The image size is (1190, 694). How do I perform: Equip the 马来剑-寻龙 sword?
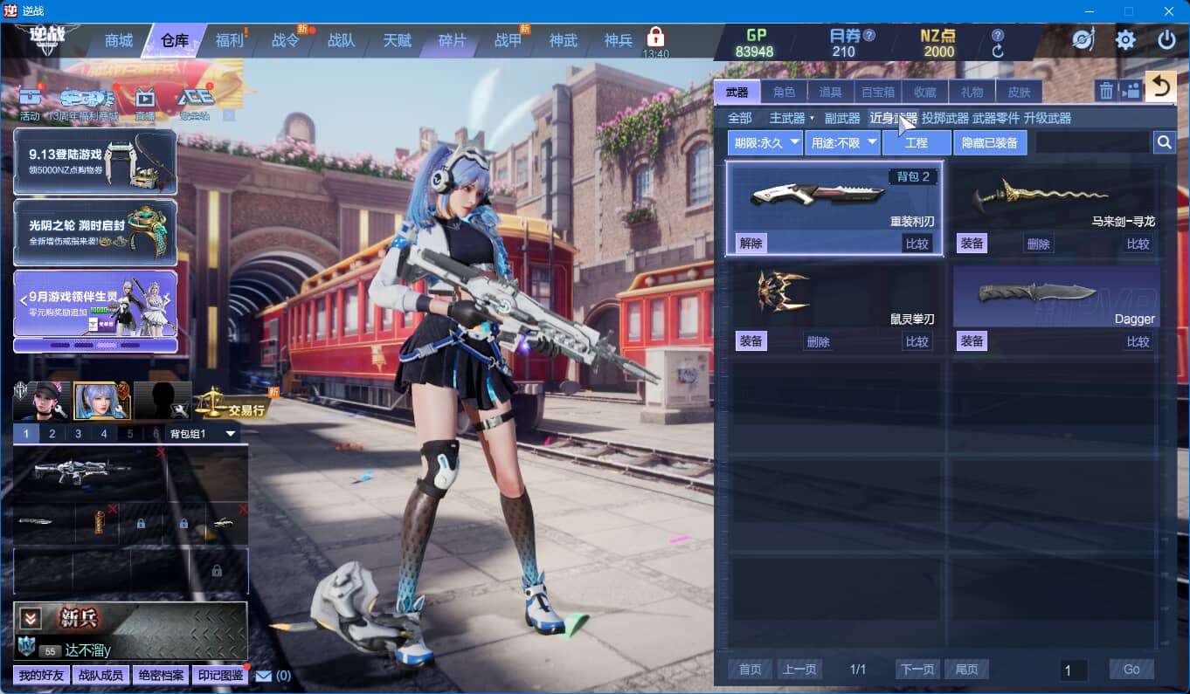click(972, 244)
